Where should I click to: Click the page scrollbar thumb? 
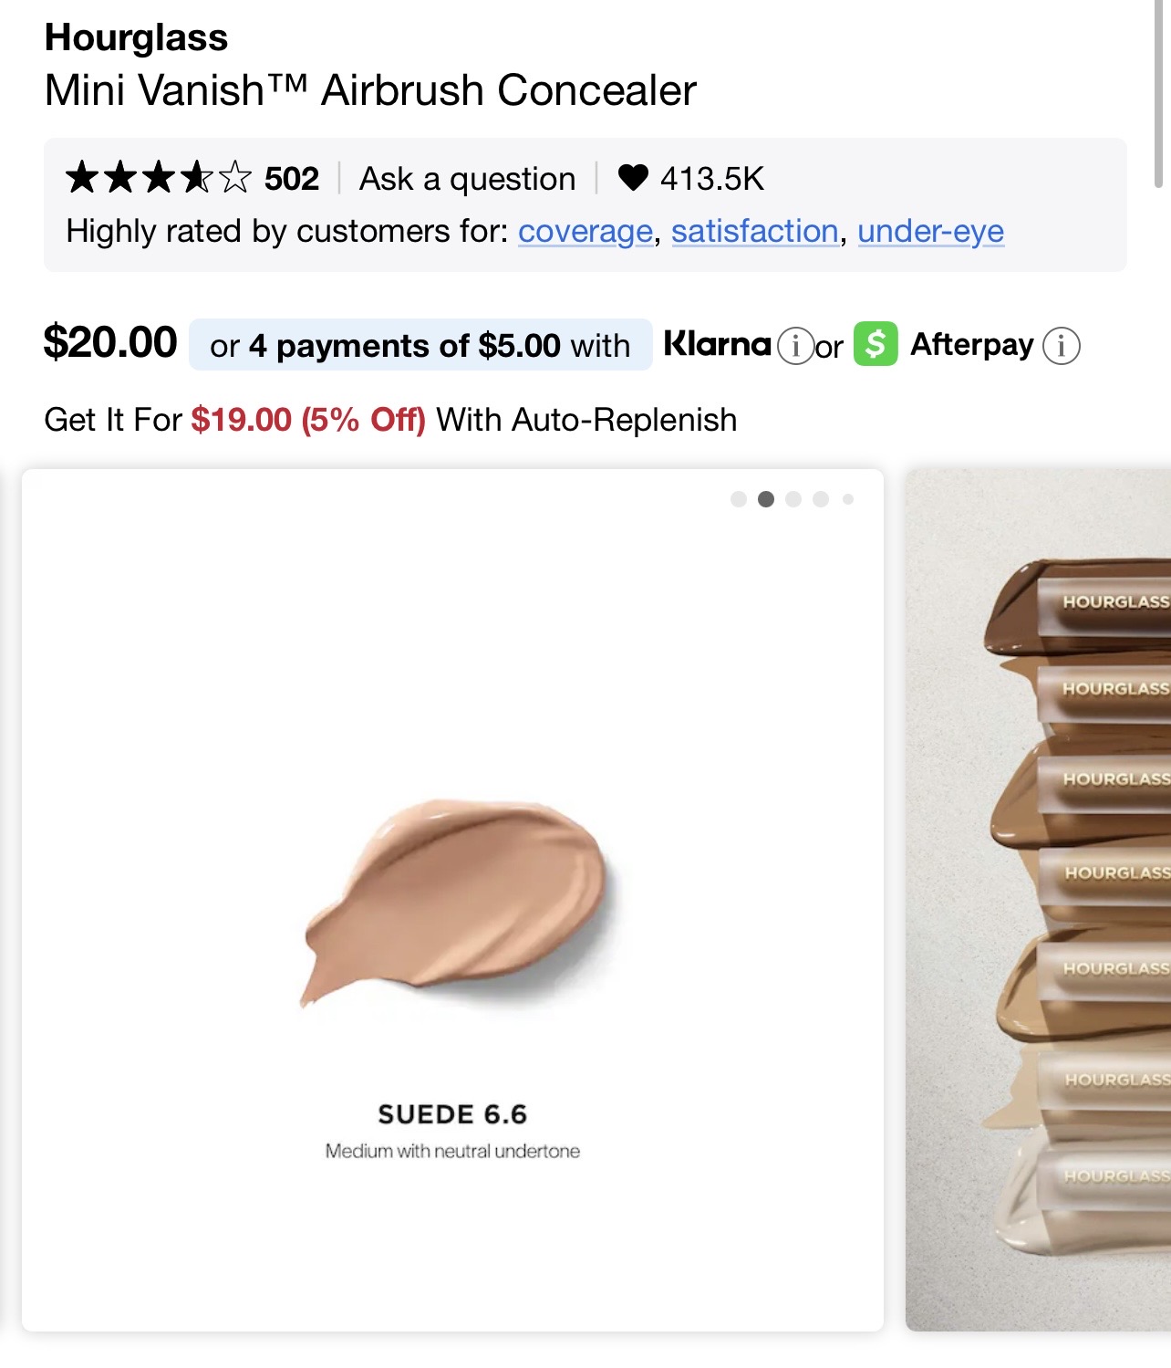1158,91
